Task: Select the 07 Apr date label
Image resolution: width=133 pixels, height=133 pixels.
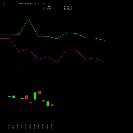Action: pyautogui.click(x=13, y=127)
